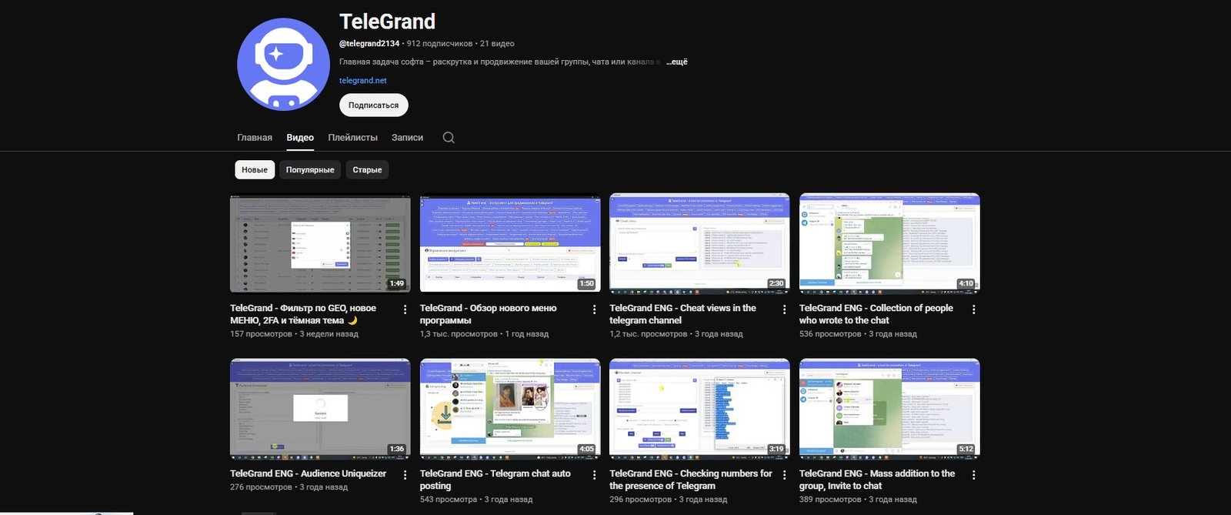Switch to the Главная tab
Viewport: 1231px width, 515px height.
[255, 138]
